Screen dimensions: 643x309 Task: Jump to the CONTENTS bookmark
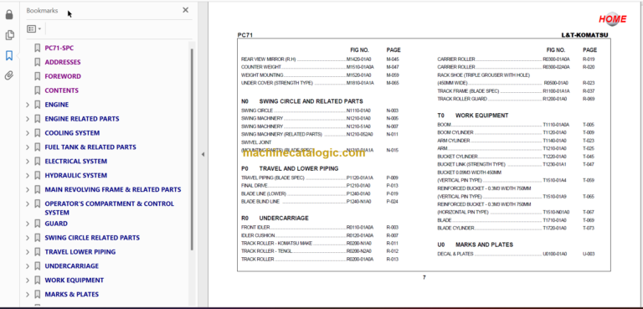pos(61,90)
